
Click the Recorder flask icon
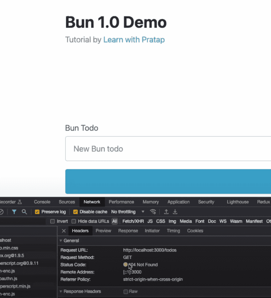click(x=20, y=202)
